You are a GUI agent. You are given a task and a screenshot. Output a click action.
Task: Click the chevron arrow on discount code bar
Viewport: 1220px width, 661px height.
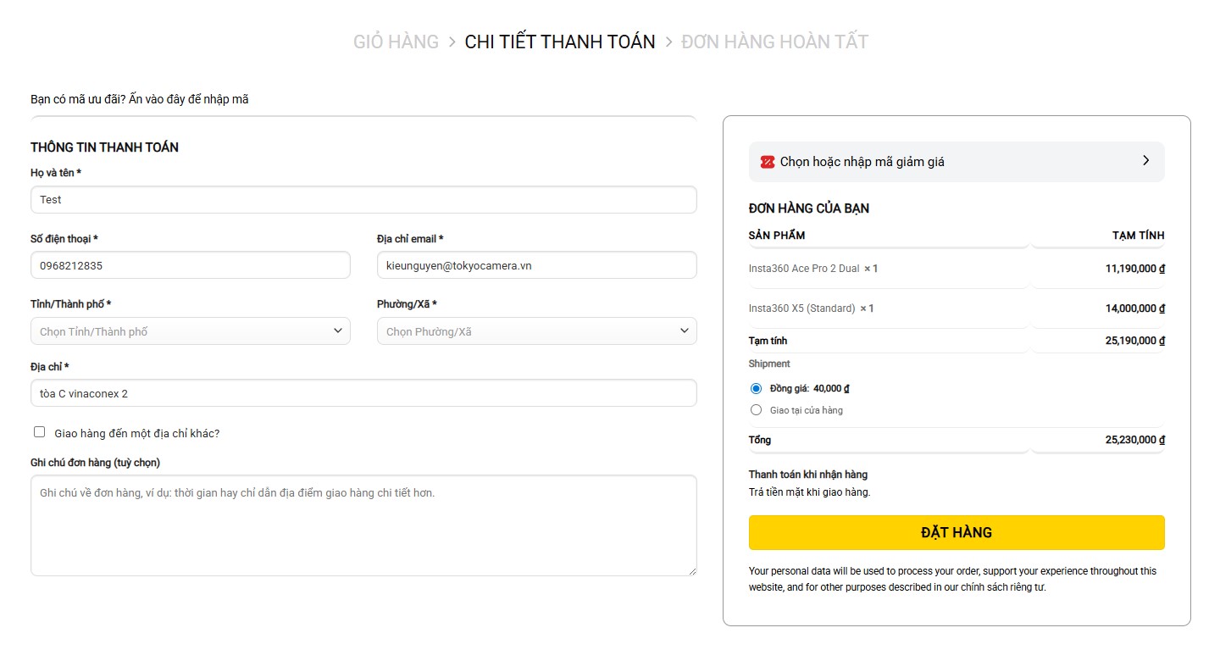1145,160
